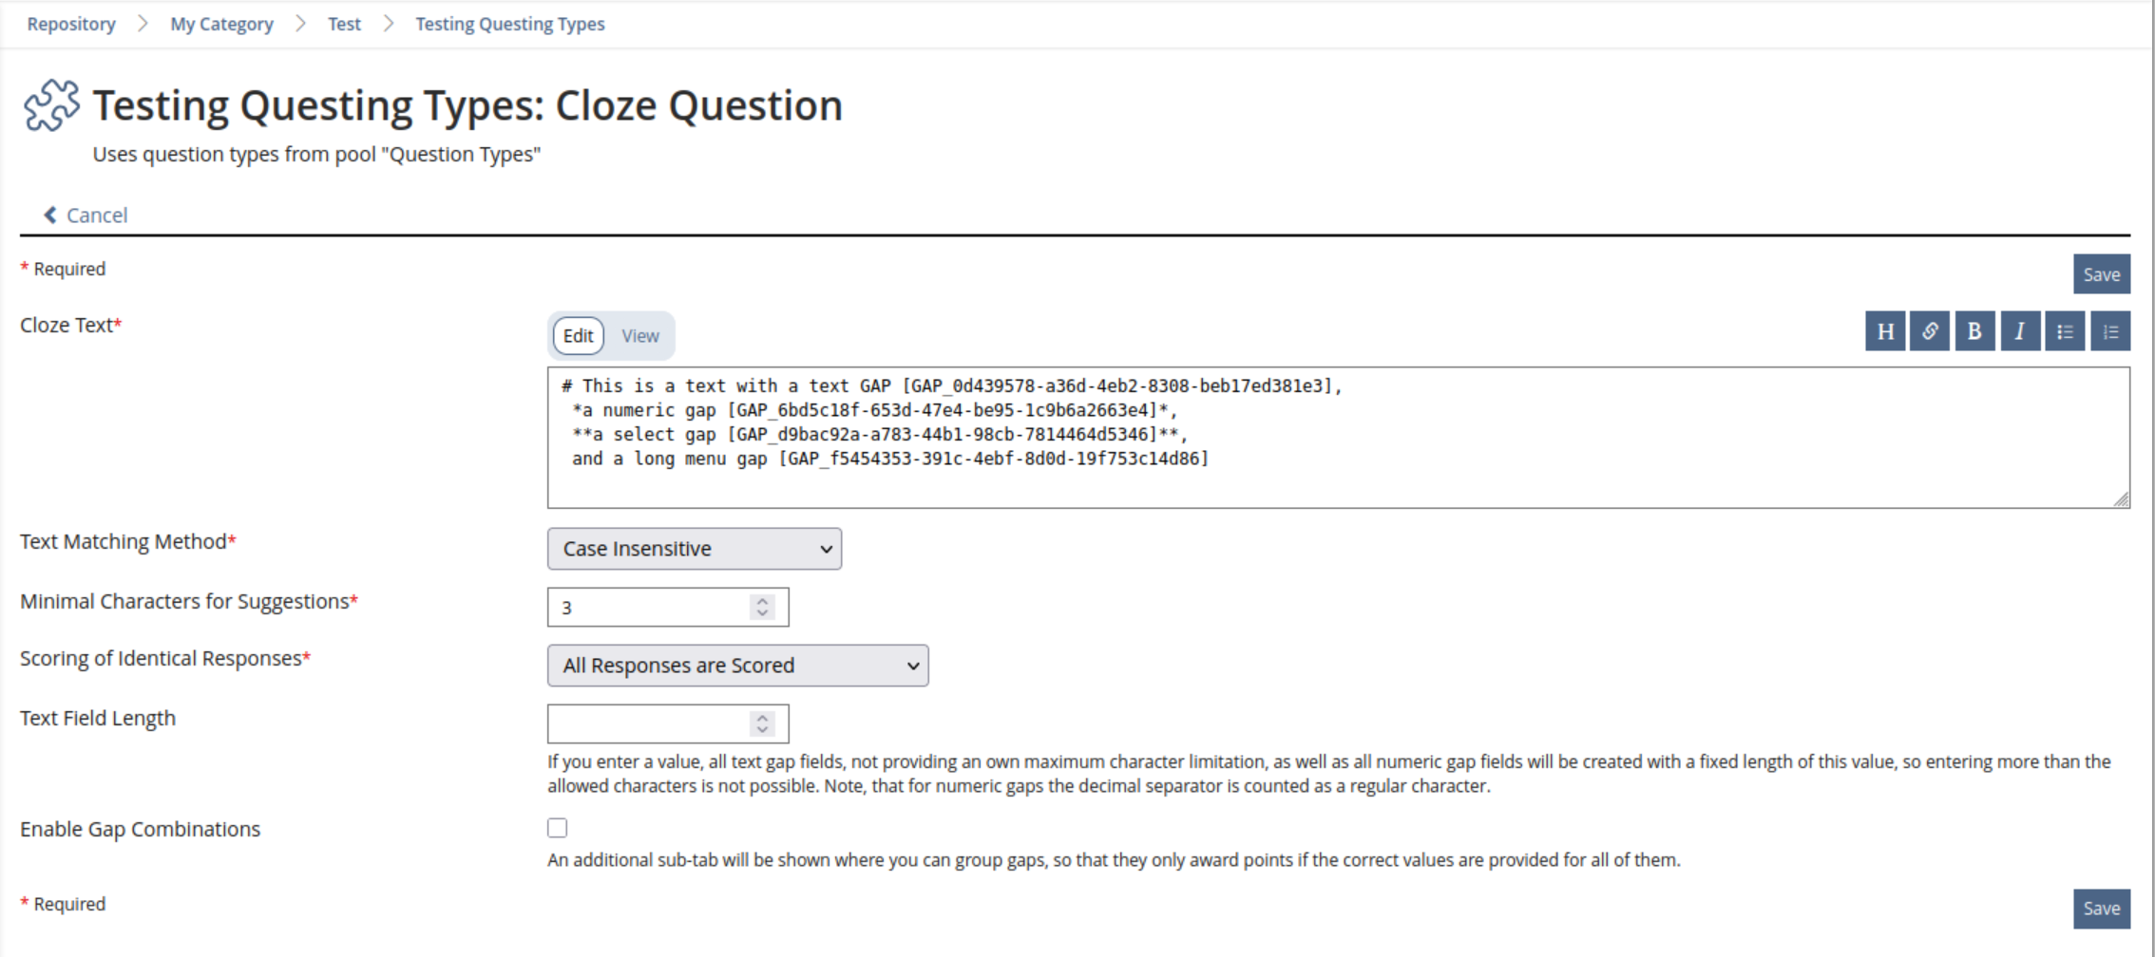Focus the Minimal Characters for Suggestions field
The width and height of the screenshot is (2155, 957).
[668, 608]
